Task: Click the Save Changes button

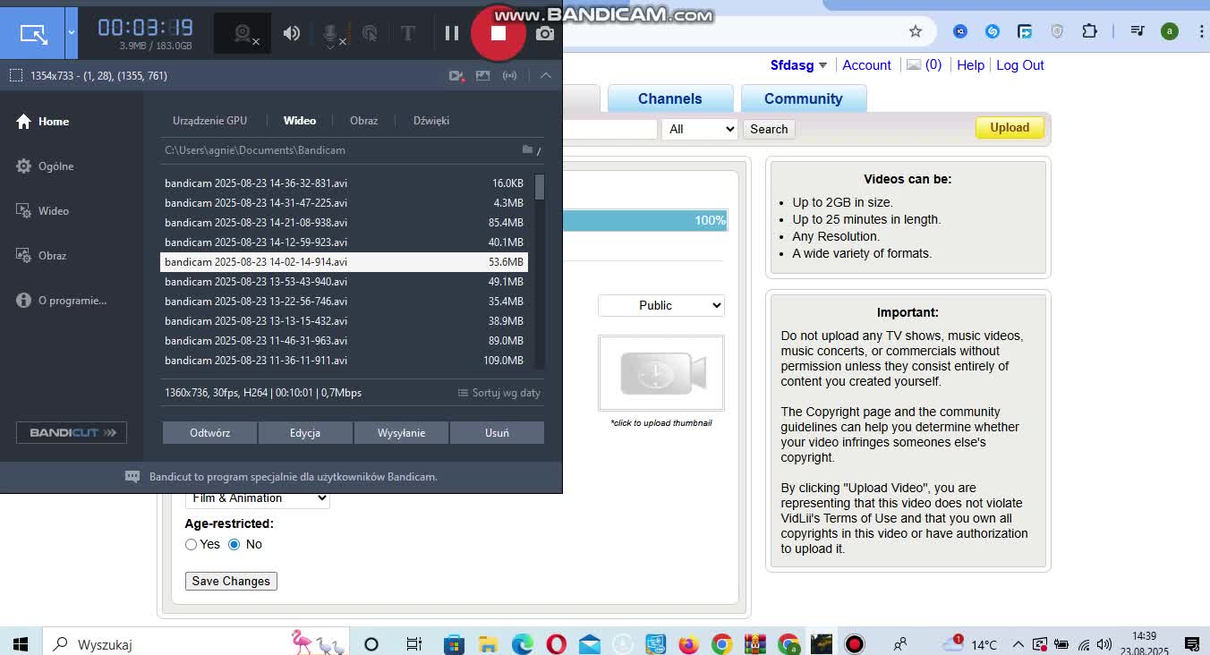Action: [x=231, y=581]
